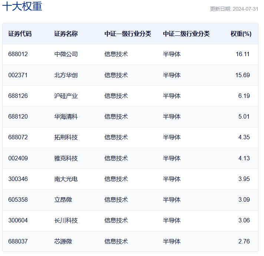This screenshot has width=264, height=256.
Task: Select security name 华海清科
Action: (66, 116)
